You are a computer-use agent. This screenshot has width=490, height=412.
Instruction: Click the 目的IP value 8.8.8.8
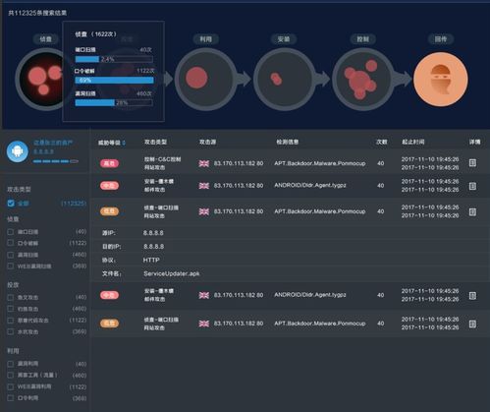click(x=153, y=246)
